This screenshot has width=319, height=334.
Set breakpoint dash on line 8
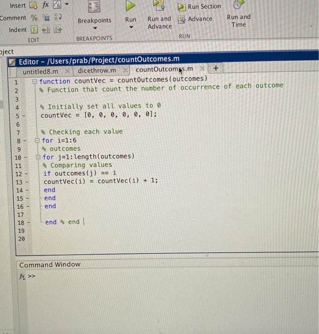point(25,141)
